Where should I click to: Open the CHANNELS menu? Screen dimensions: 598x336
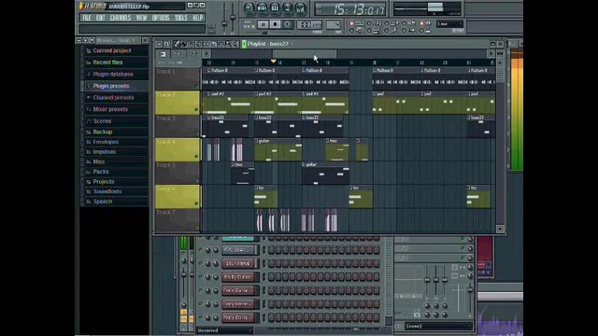(x=121, y=18)
